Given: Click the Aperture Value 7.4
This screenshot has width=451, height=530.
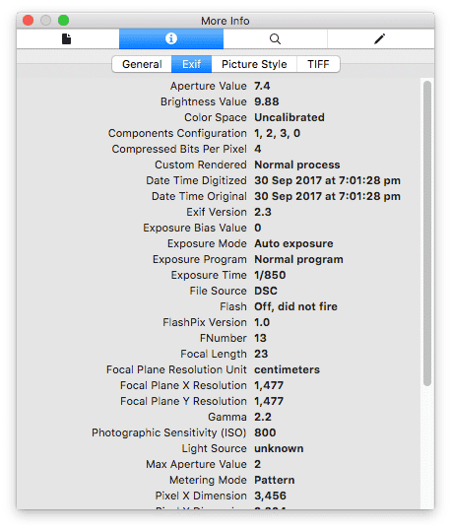Looking at the screenshot, I should [x=262, y=86].
